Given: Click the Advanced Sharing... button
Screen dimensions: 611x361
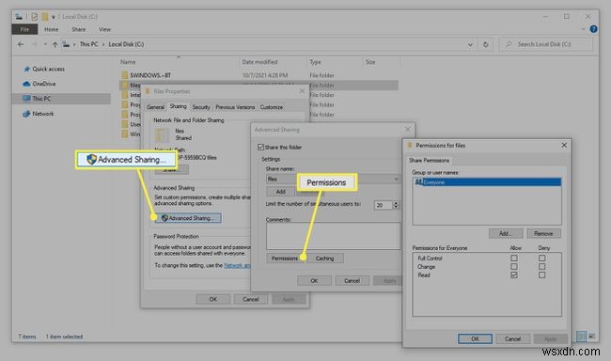Looking at the screenshot, I should pyautogui.click(x=188, y=218).
